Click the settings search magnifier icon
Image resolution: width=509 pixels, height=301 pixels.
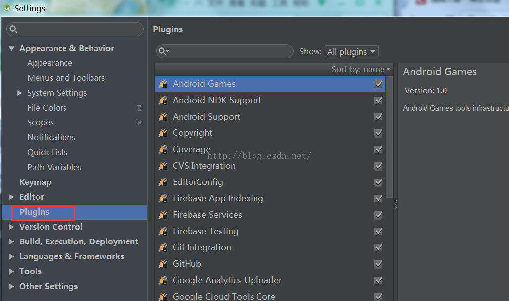pyautogui.click(x=13, y=30)
